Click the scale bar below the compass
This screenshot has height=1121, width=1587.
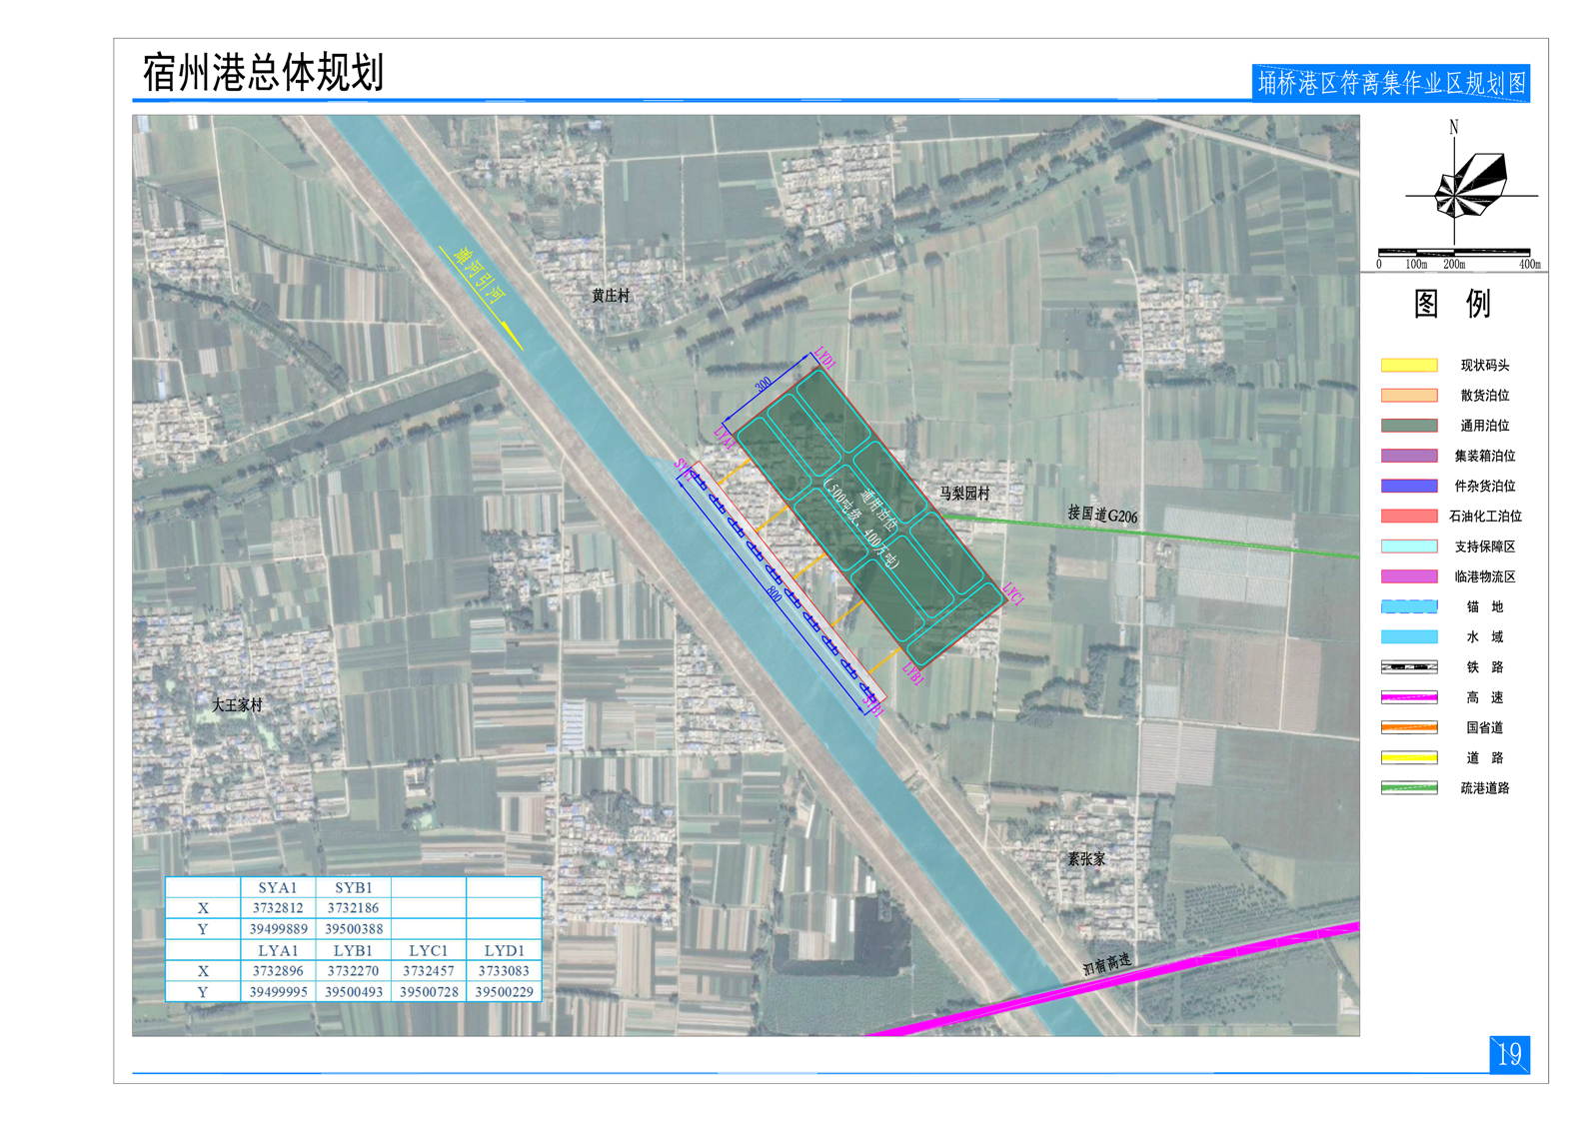(x=1453, y=253)
